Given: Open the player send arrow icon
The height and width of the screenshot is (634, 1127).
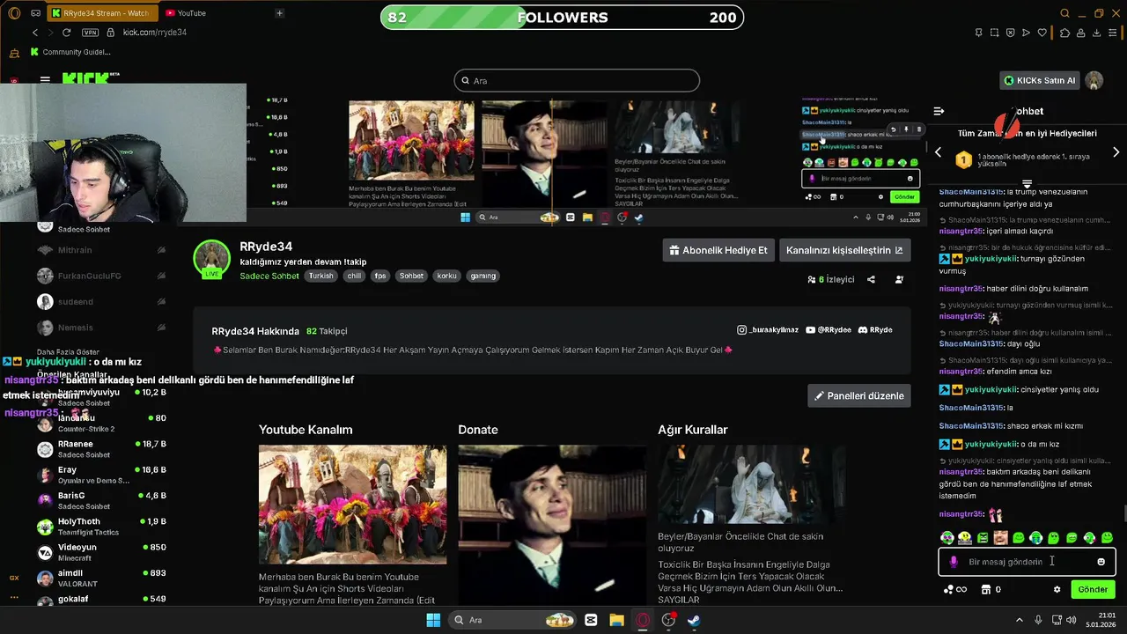Looking at the screenshot, I should [1026, 33].
